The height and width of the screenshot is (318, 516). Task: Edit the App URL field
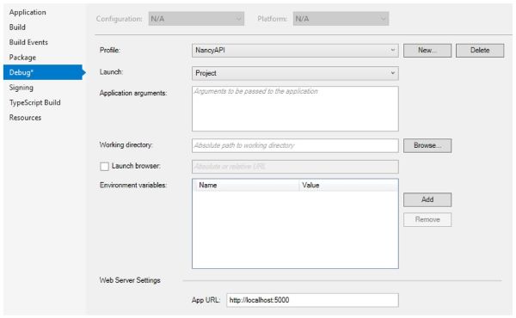[x=312, y=300]
